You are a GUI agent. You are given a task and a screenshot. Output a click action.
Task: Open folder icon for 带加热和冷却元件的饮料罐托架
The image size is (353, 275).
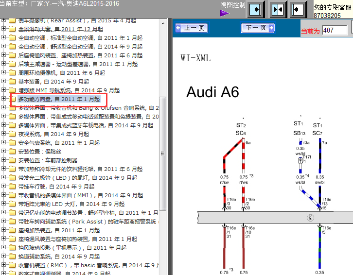coord(12,169)
